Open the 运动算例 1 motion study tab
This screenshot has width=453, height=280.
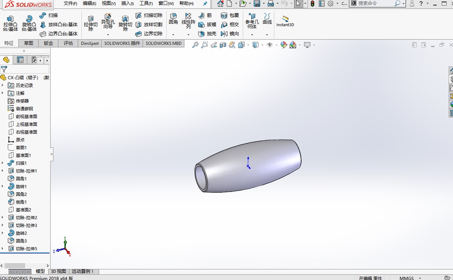[x=83, y=272]
